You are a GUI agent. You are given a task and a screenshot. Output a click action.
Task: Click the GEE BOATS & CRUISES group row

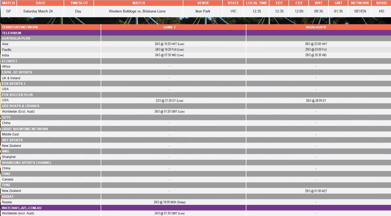coord(196,106)
